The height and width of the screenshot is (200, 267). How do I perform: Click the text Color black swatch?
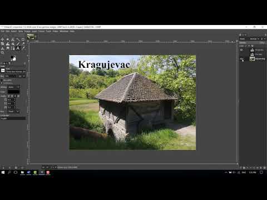pos(13,92)
